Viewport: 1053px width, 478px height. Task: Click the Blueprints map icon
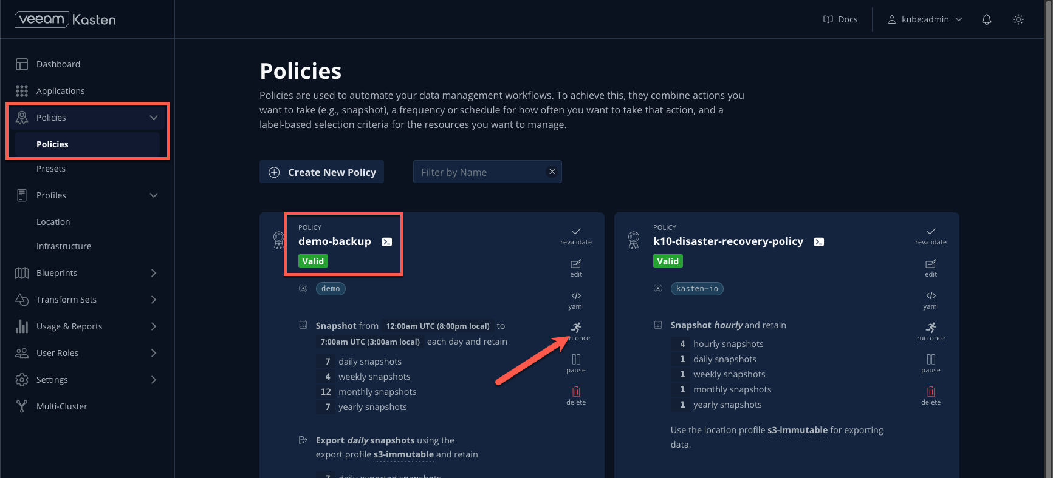22,273
